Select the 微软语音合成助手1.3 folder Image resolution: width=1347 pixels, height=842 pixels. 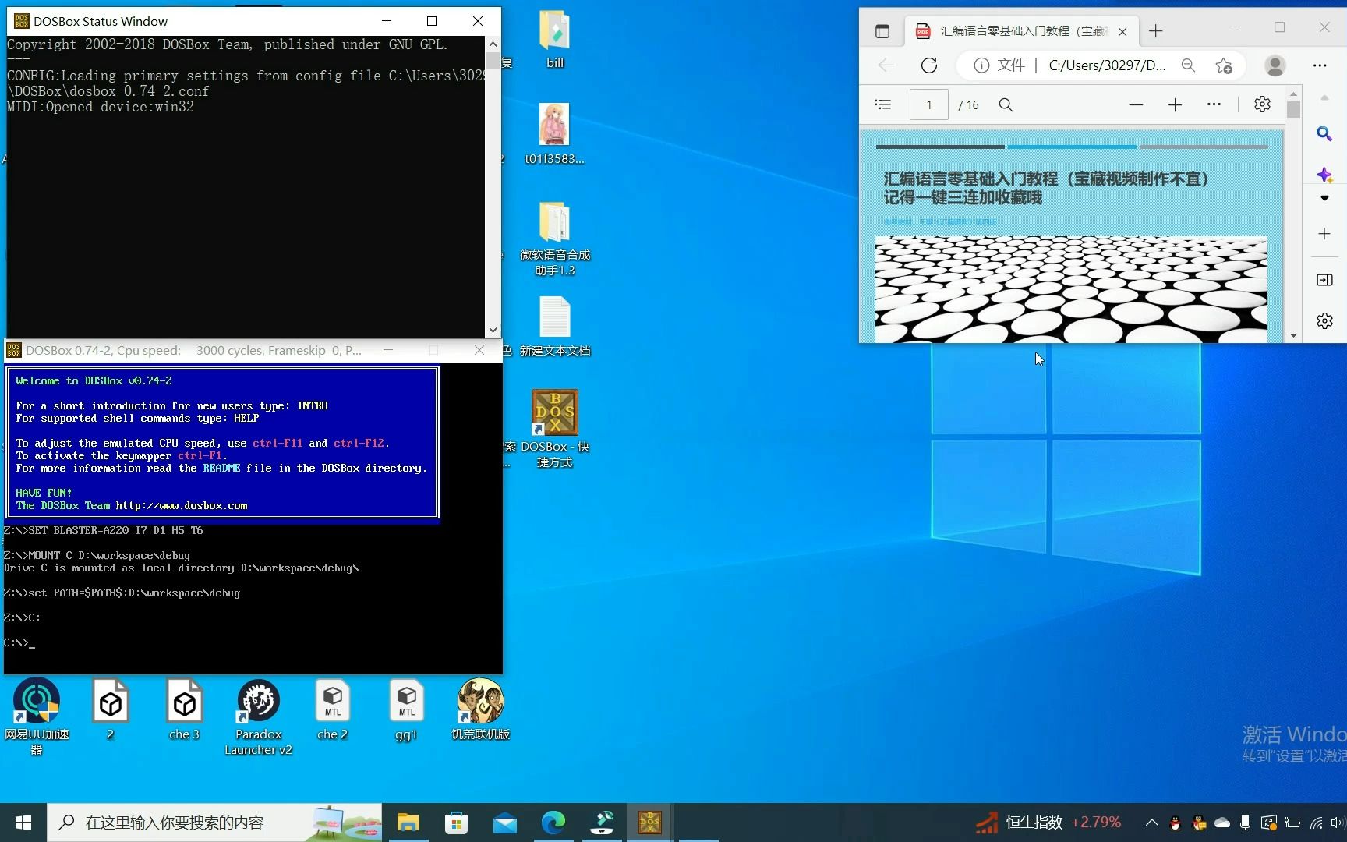point(555,239)
